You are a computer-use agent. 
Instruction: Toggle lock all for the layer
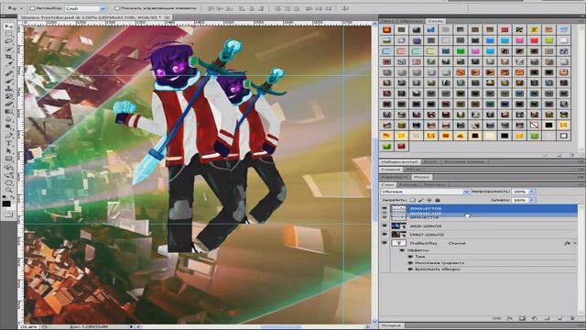tap(438, 200)
